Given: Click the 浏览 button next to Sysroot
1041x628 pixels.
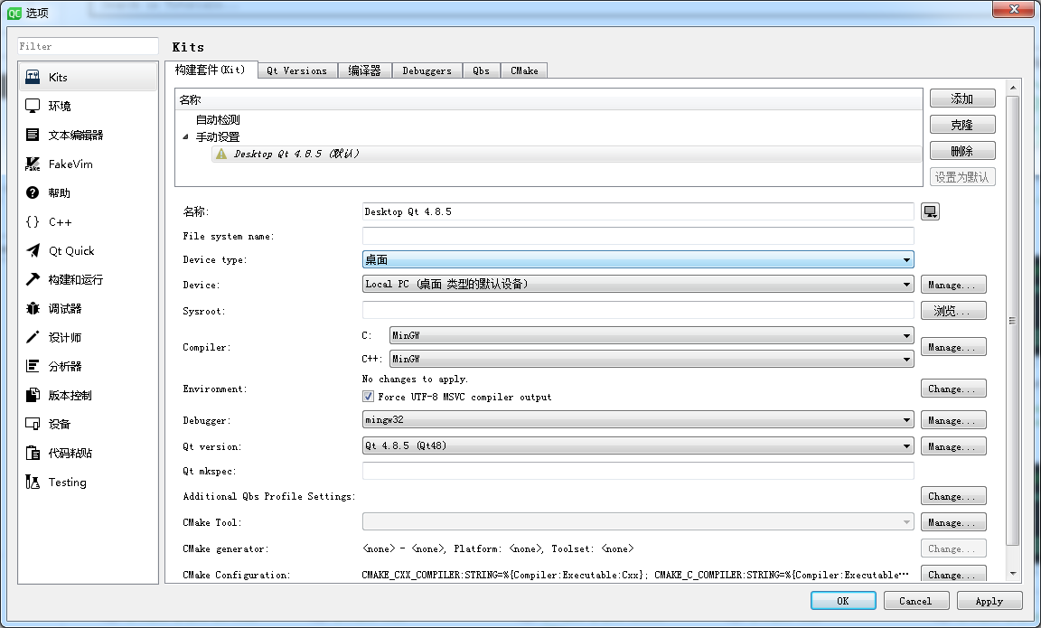Looking at the screenshot, I should point(953,310).
